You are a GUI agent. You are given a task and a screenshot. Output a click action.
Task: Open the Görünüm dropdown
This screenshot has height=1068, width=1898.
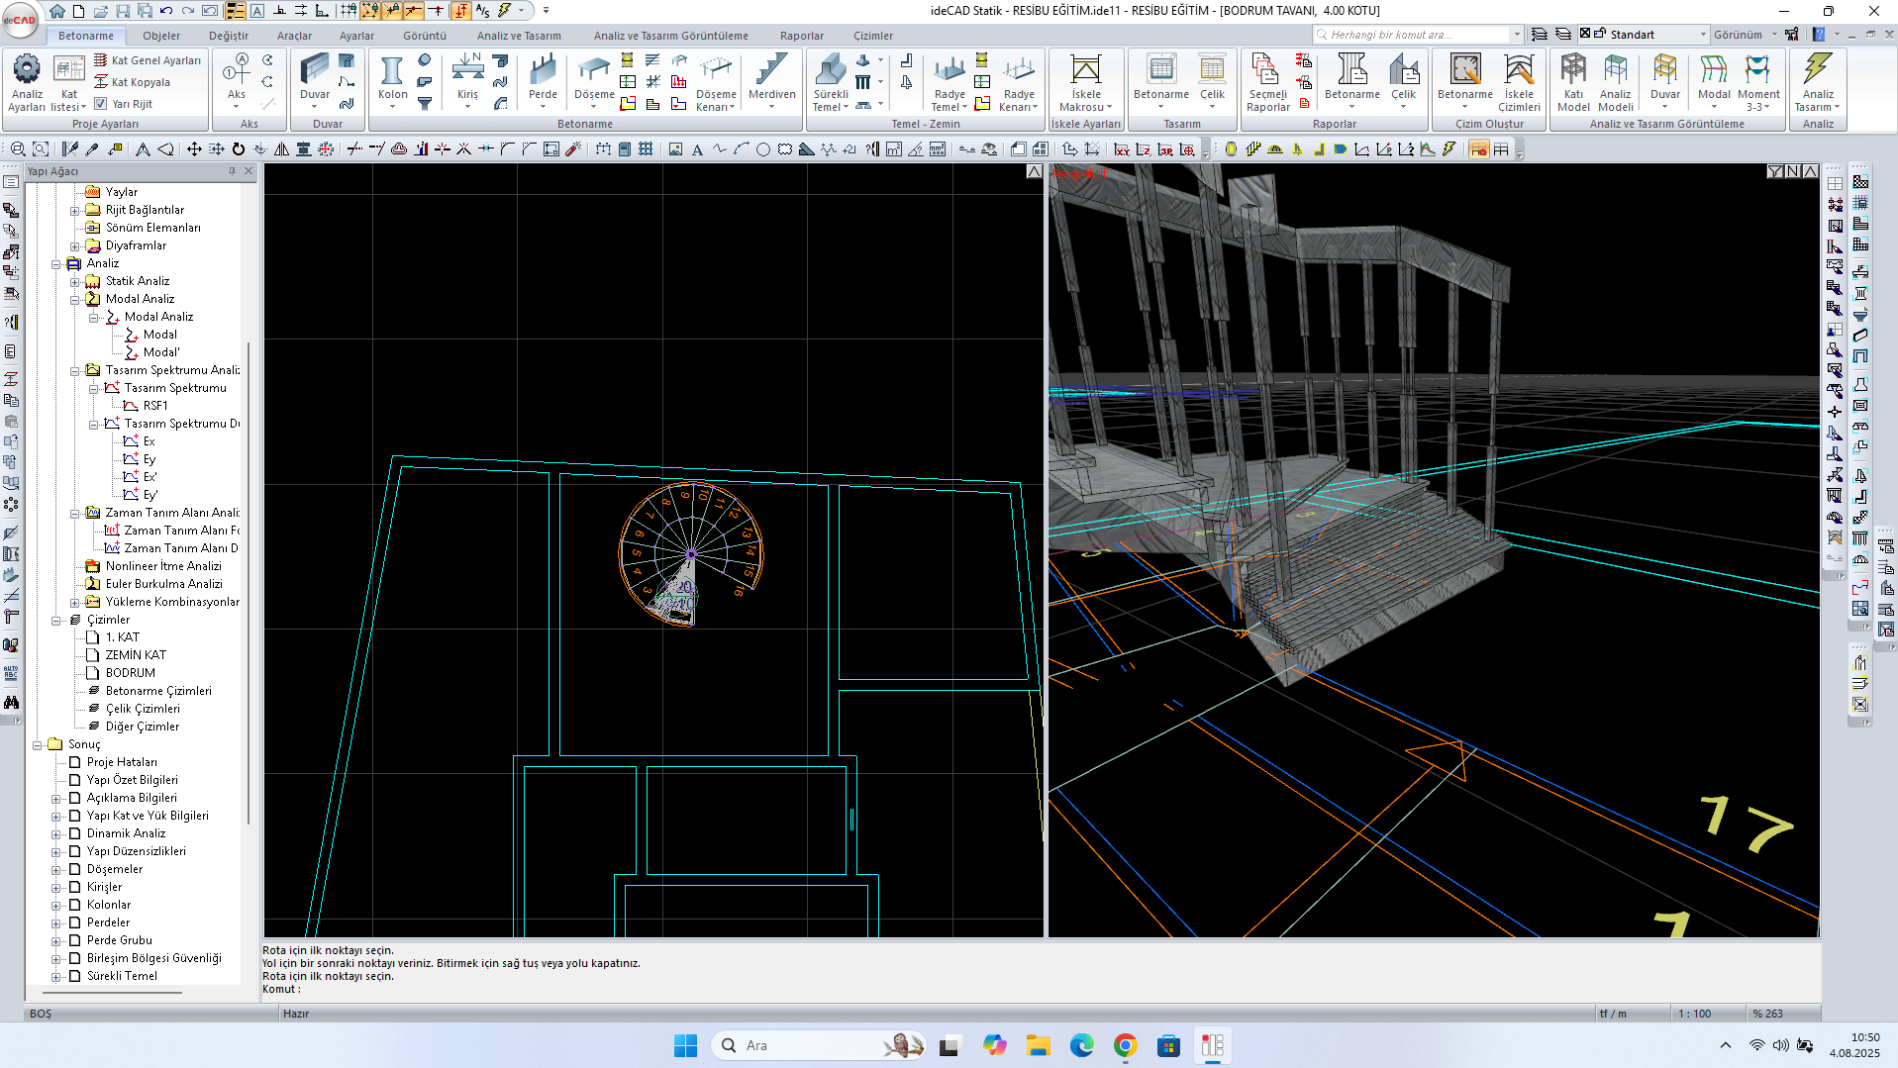point(1774,35)
